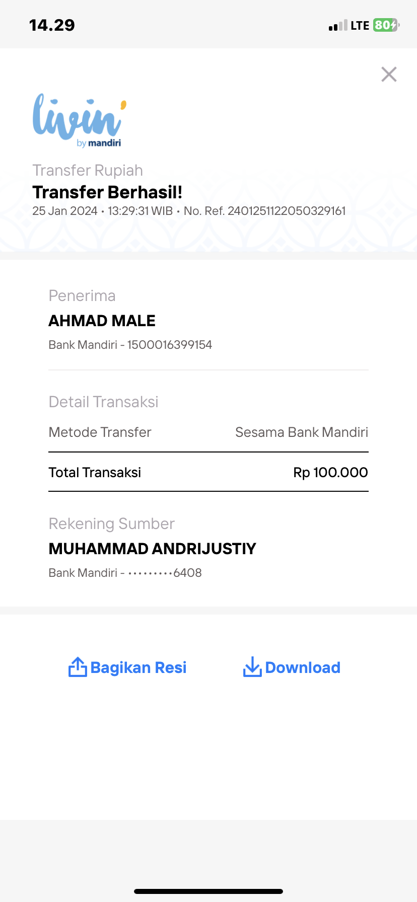Tap the LTE network indicator

click(360, 26)
